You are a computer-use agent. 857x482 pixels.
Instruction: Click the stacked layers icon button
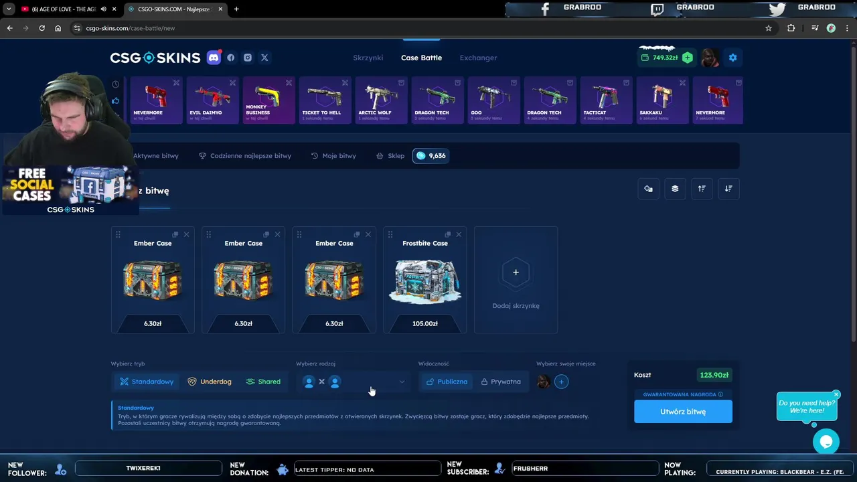(x=675, y=189)
